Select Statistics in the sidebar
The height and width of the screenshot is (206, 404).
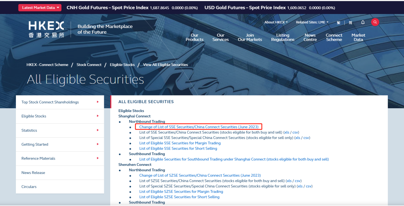pyautogui.click(x=29, y=131)
